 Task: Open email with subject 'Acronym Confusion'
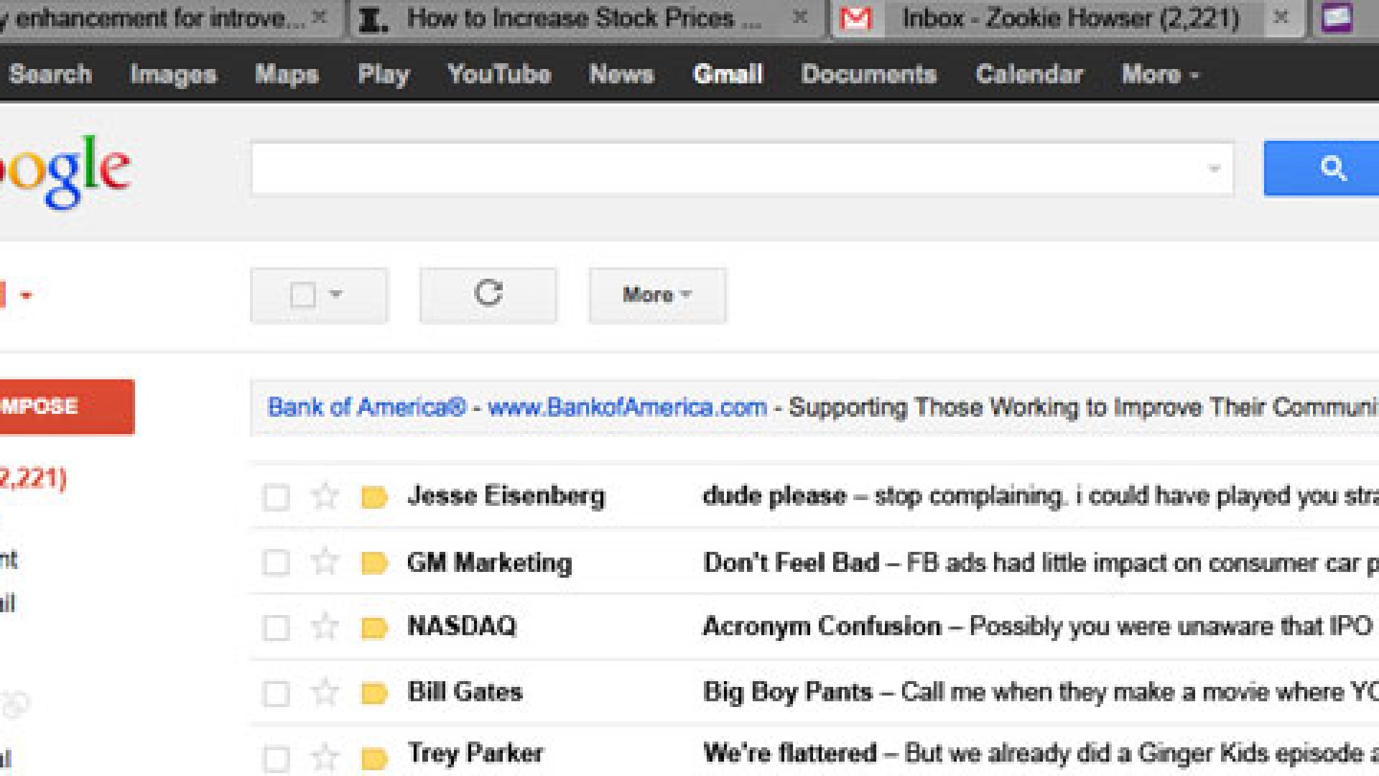[x=822, y=627]
